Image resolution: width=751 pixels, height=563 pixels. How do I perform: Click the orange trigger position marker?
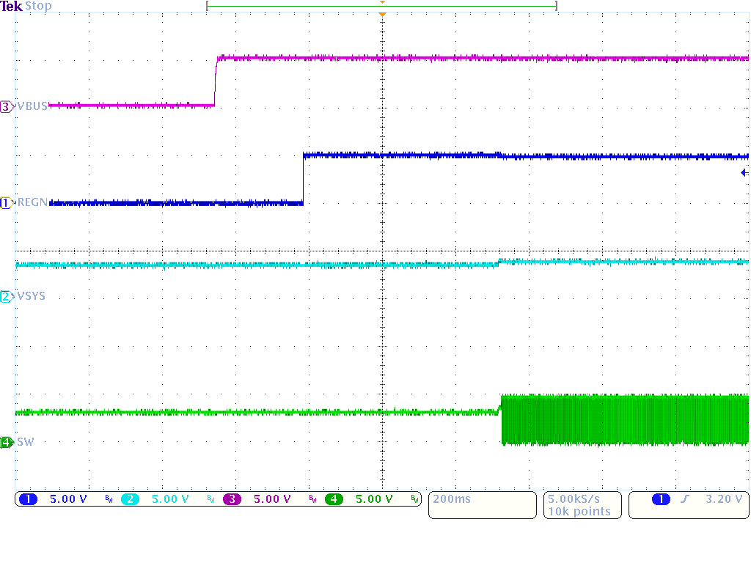(x=382, y=13)
